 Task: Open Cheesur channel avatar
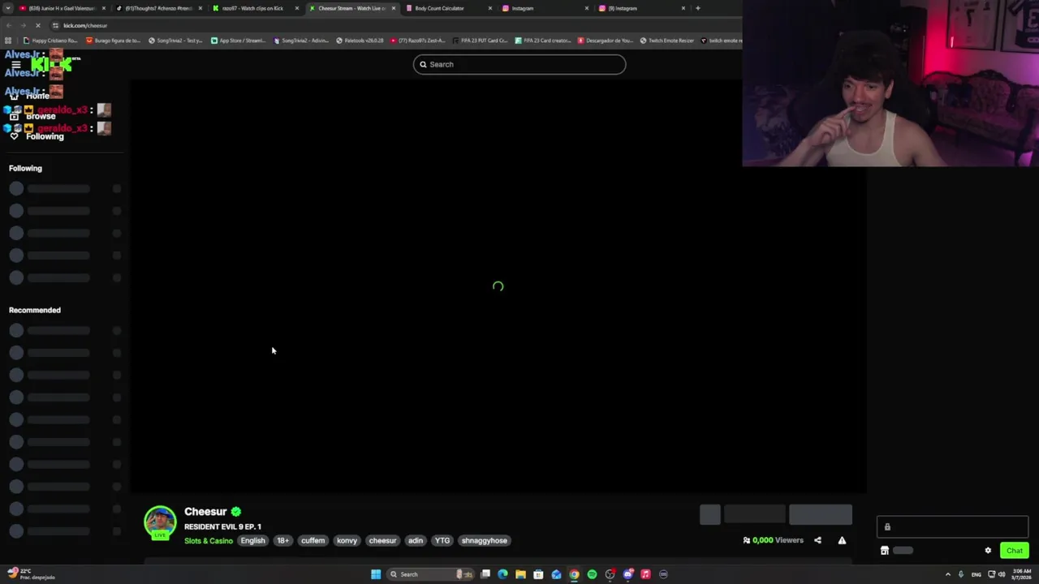[160, 522]
